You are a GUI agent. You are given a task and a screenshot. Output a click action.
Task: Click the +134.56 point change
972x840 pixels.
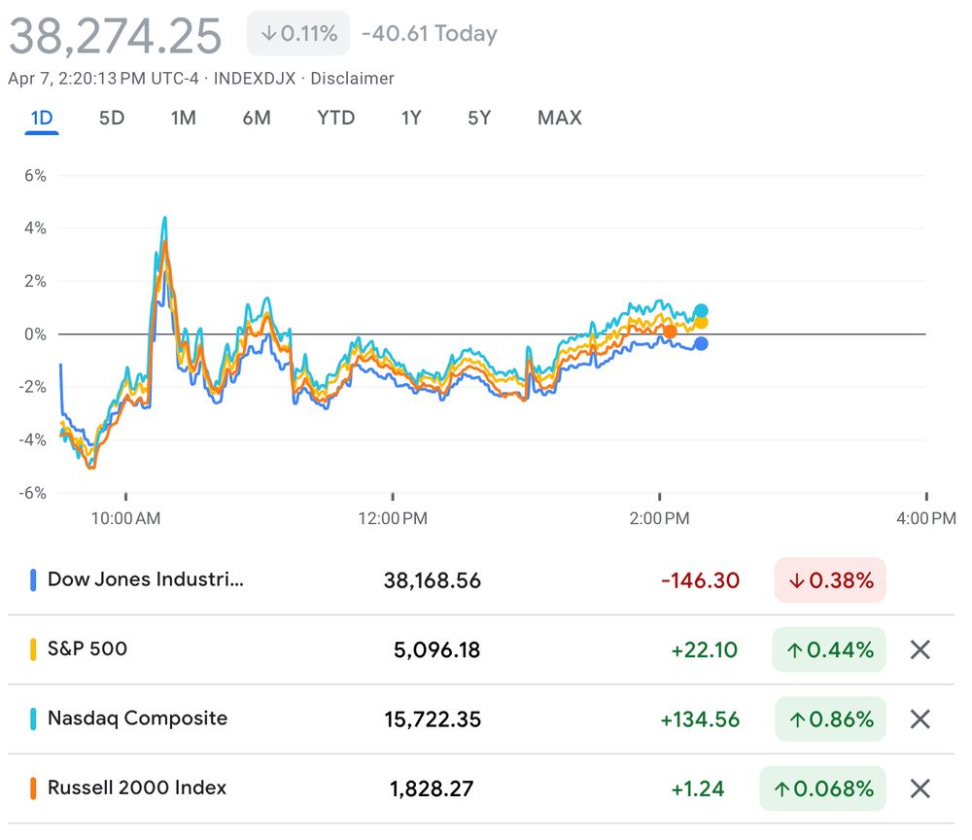click(x=700, y=719)
